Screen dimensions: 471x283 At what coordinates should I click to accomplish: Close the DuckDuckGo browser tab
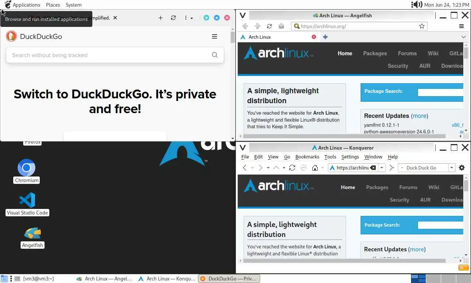click(x=115, y=18)
